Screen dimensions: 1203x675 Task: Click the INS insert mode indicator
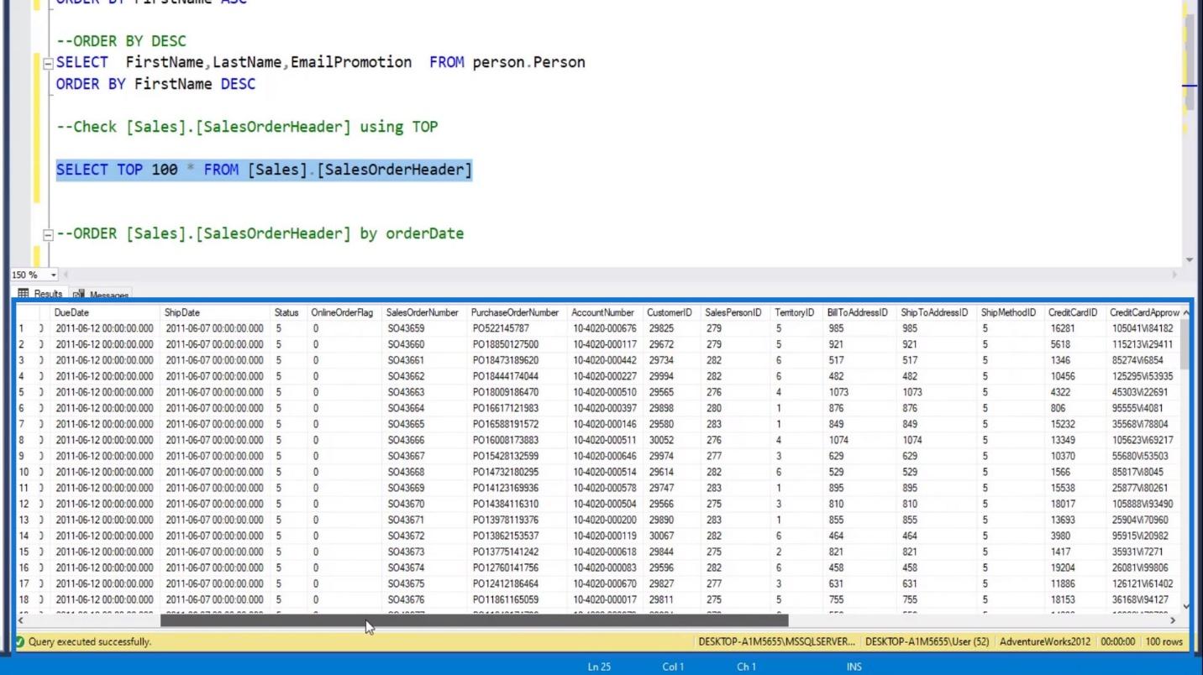[854, 667]
